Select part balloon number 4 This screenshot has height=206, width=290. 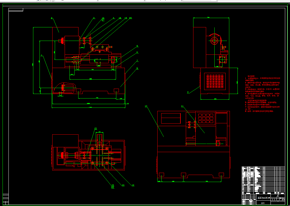[114, 18]
